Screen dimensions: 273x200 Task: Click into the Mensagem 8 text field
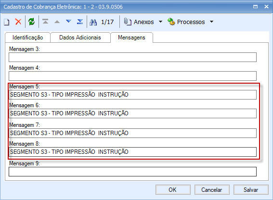133,152
